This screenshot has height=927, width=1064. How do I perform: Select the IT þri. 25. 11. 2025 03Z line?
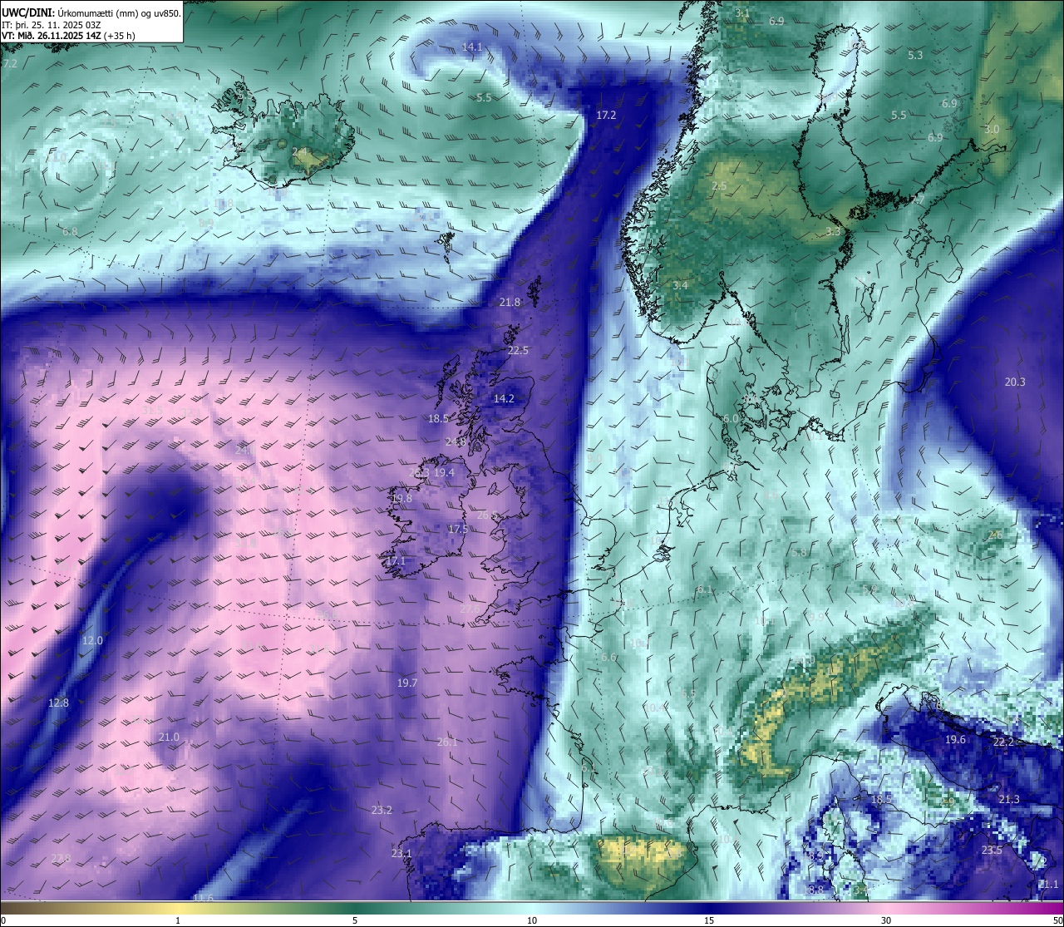(50, 24)
